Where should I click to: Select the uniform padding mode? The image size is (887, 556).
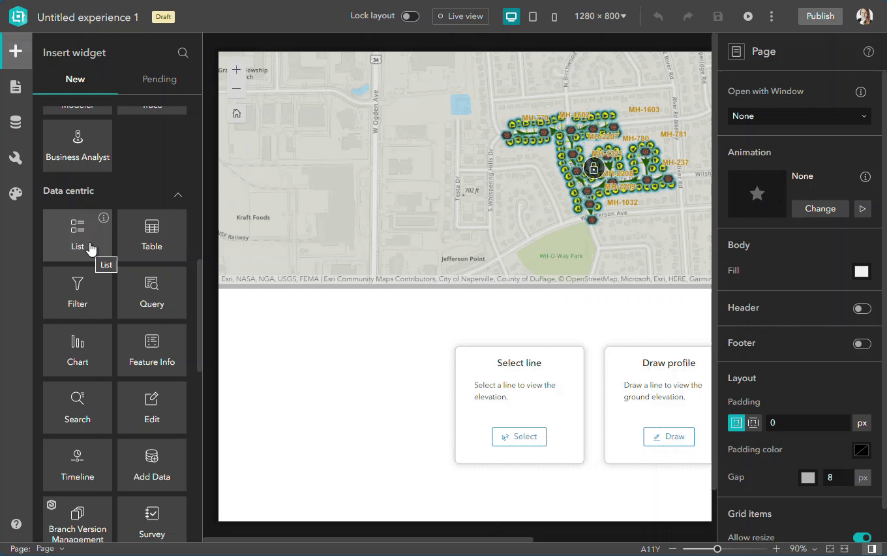(x=736, y=423)
